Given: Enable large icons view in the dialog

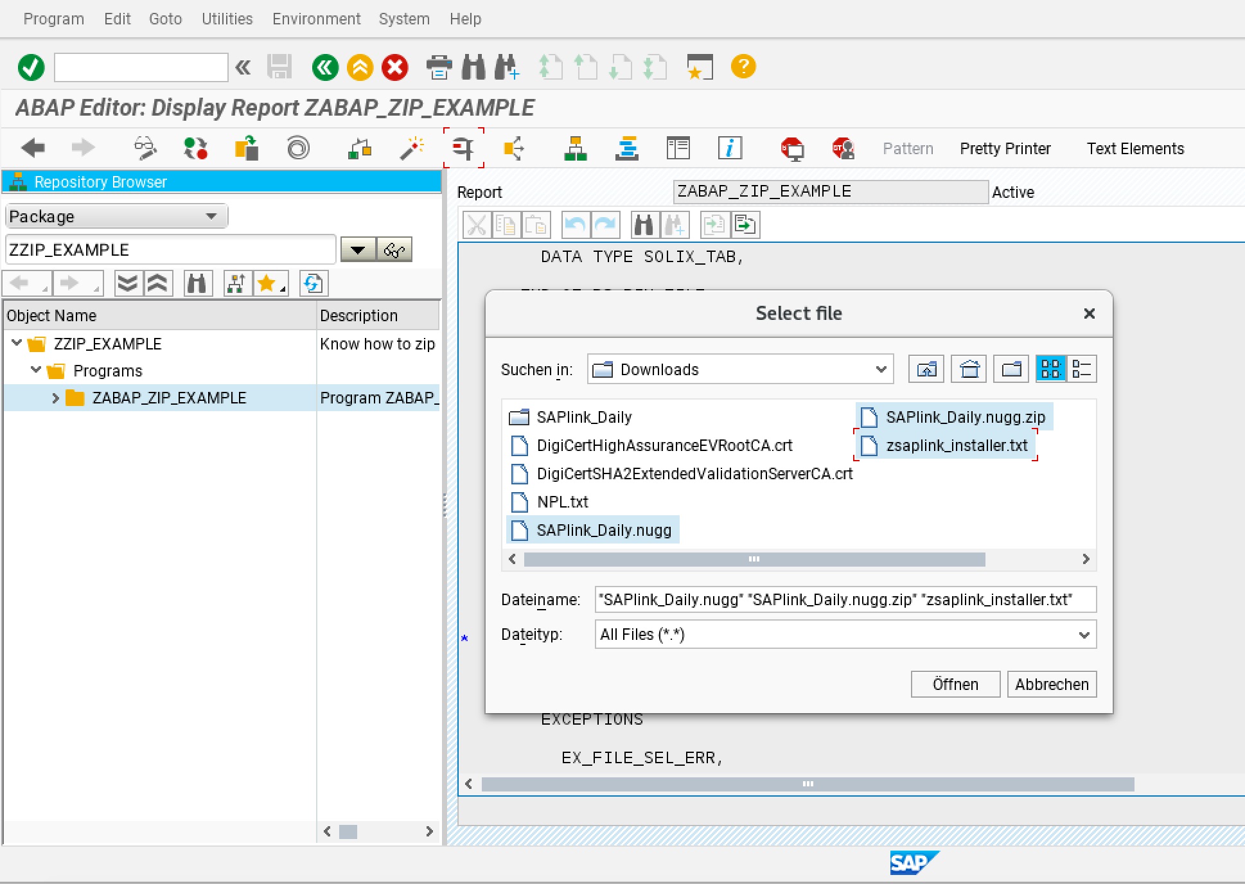Looking at the screenshot, I should (1052, 368).
